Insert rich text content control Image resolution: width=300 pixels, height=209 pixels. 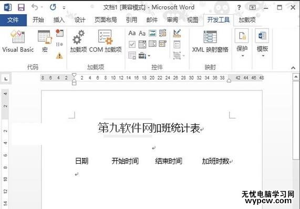point(132,33)
